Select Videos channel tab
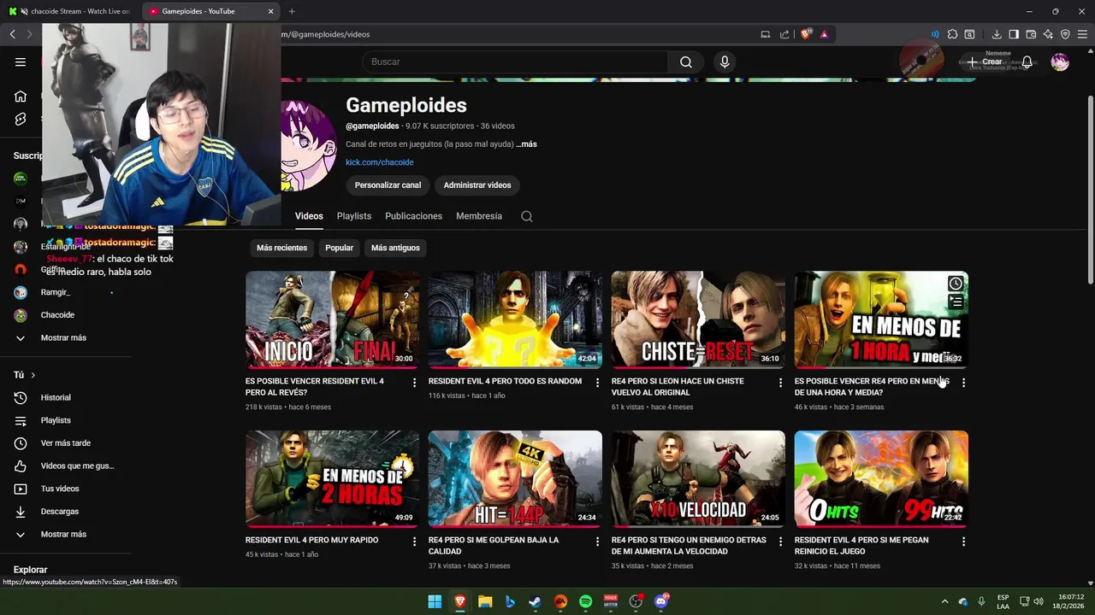The width and height of the screenshot is (1095, 615). 309,216
